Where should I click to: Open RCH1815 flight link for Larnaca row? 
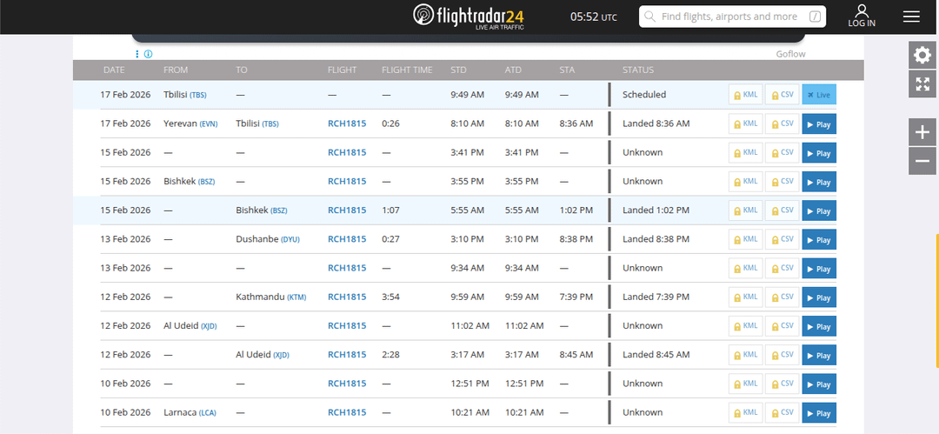[347, 412]
